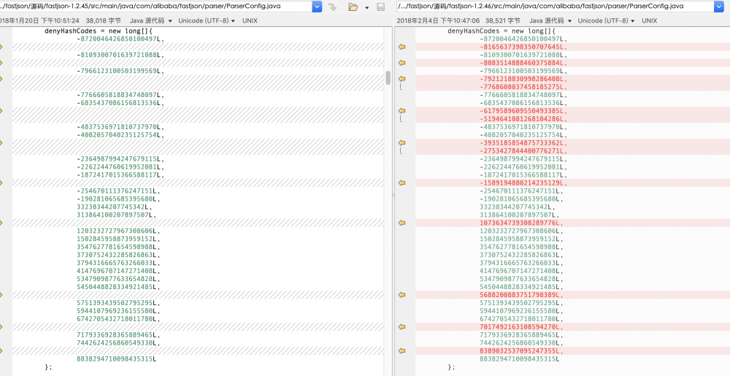Click the left pane denyHashCodes declaration line
The image size is (730, 376).
tap(99, 31)
